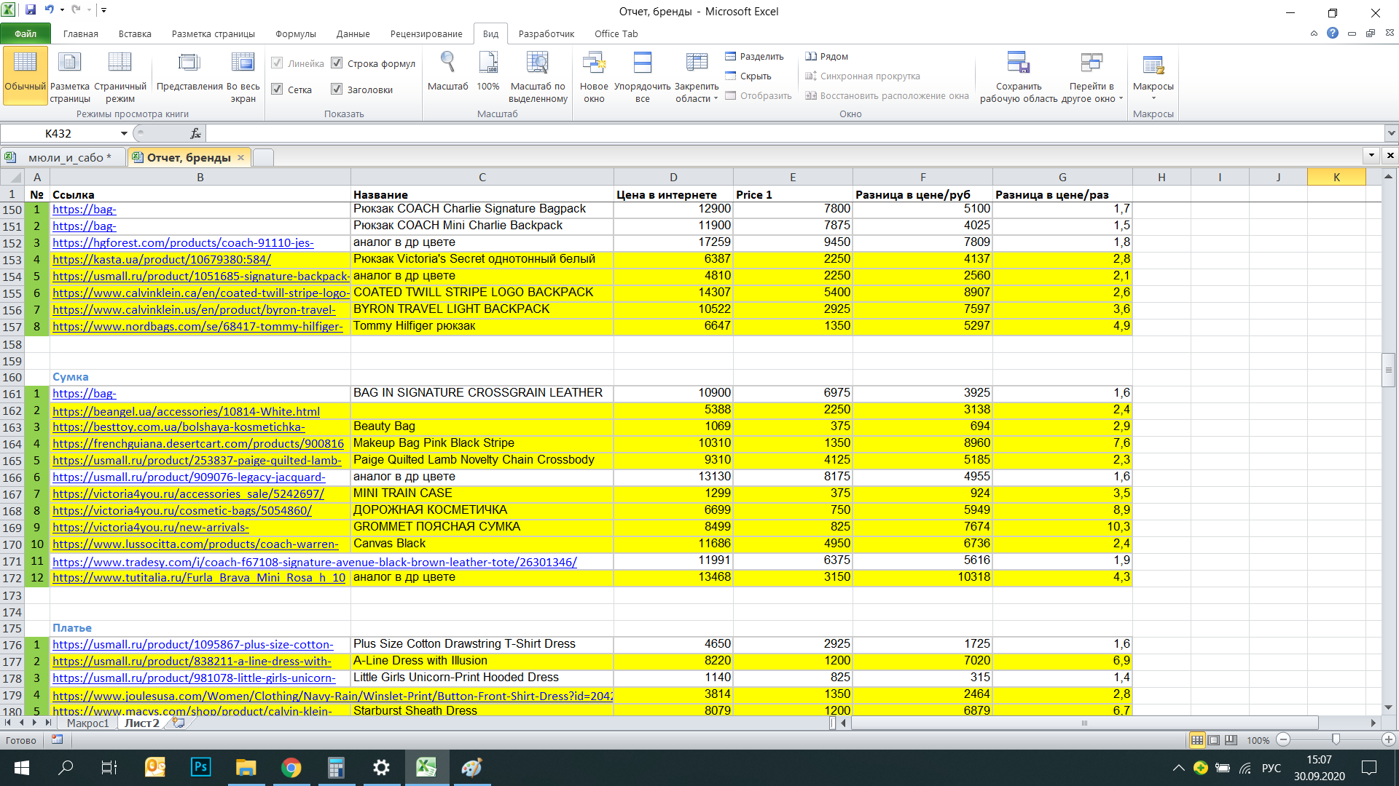Open beangel.ua accessories link
The image size is (1399, 786).
point(186,412)
